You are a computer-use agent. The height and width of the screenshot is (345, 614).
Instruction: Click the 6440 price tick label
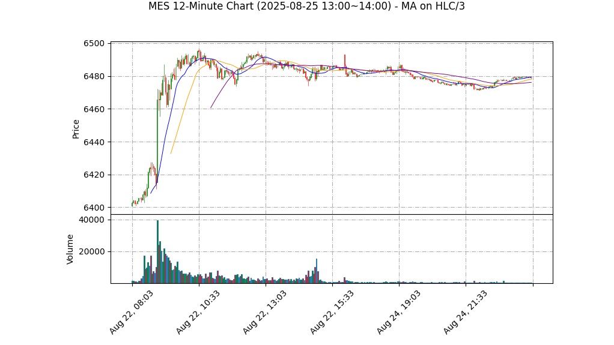pyautogui.click(x=94, y=142)
